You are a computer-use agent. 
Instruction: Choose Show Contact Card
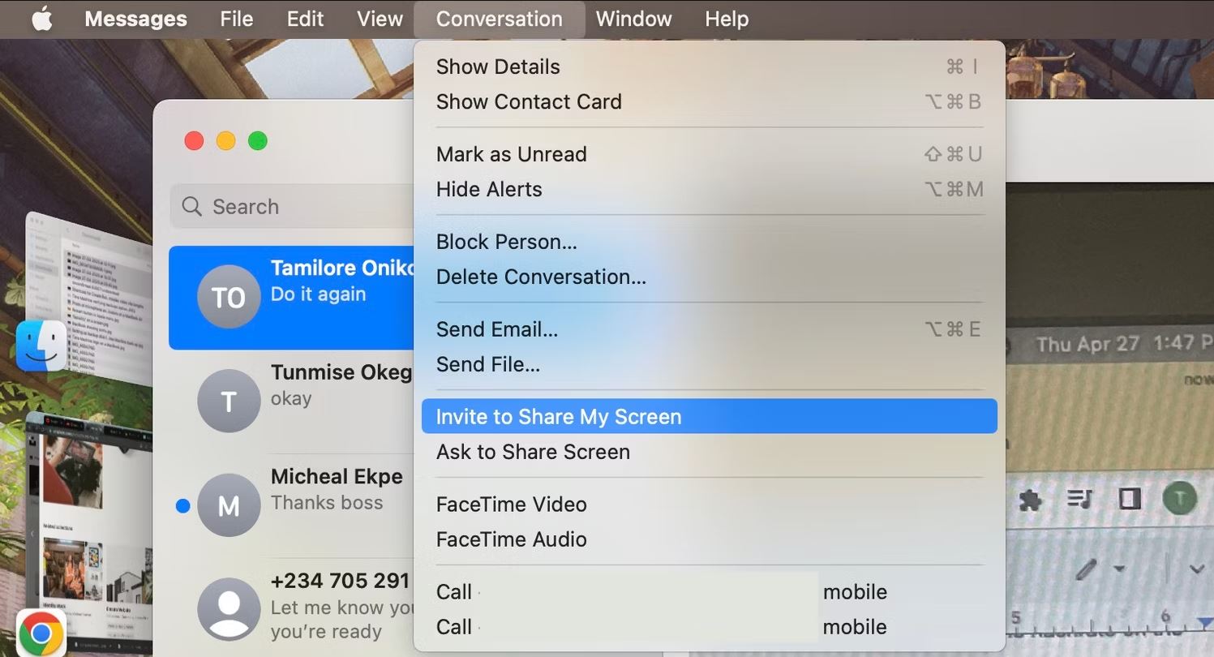(710, 101)
